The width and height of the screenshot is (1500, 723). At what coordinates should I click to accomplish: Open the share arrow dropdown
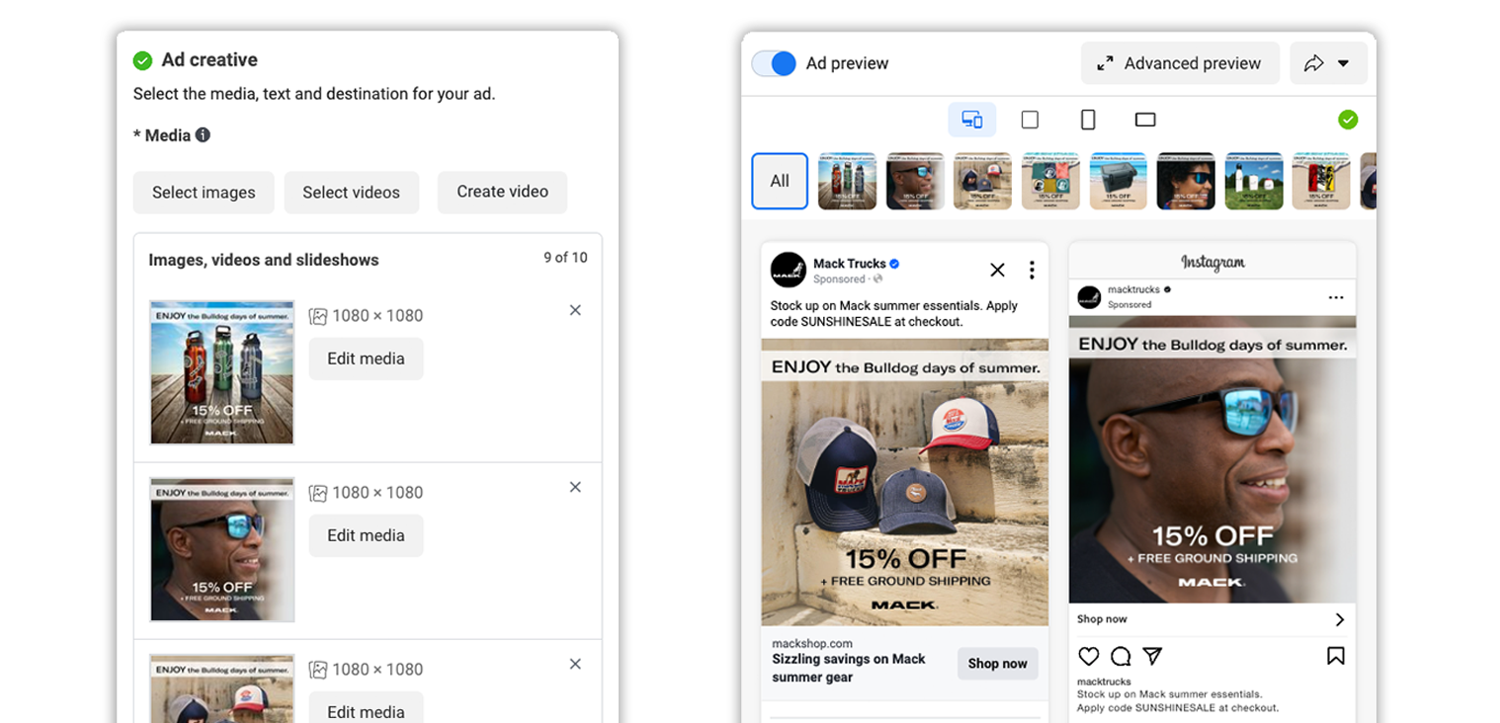[1328, 63]
